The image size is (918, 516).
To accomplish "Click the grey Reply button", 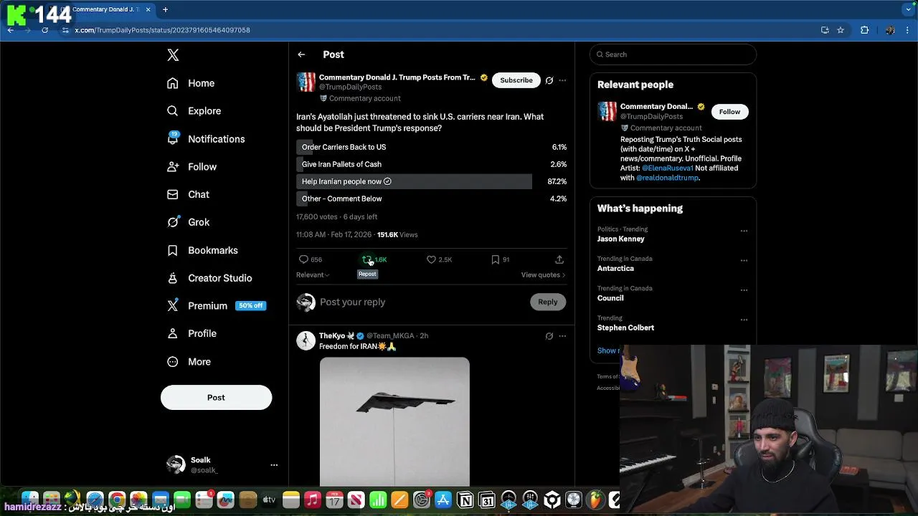I will pos(548,302).
